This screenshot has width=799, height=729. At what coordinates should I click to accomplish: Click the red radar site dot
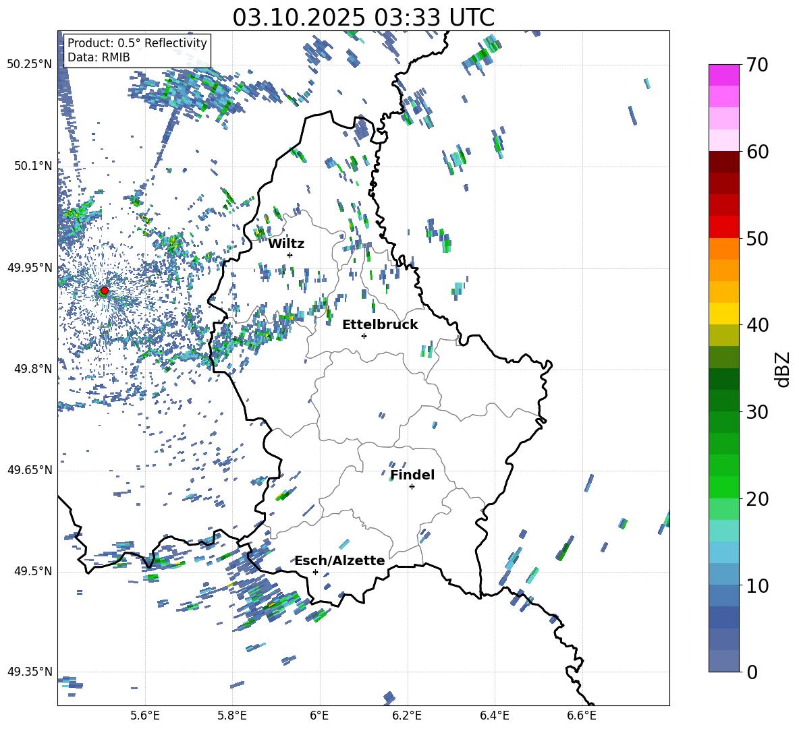[x=104, y=291]
